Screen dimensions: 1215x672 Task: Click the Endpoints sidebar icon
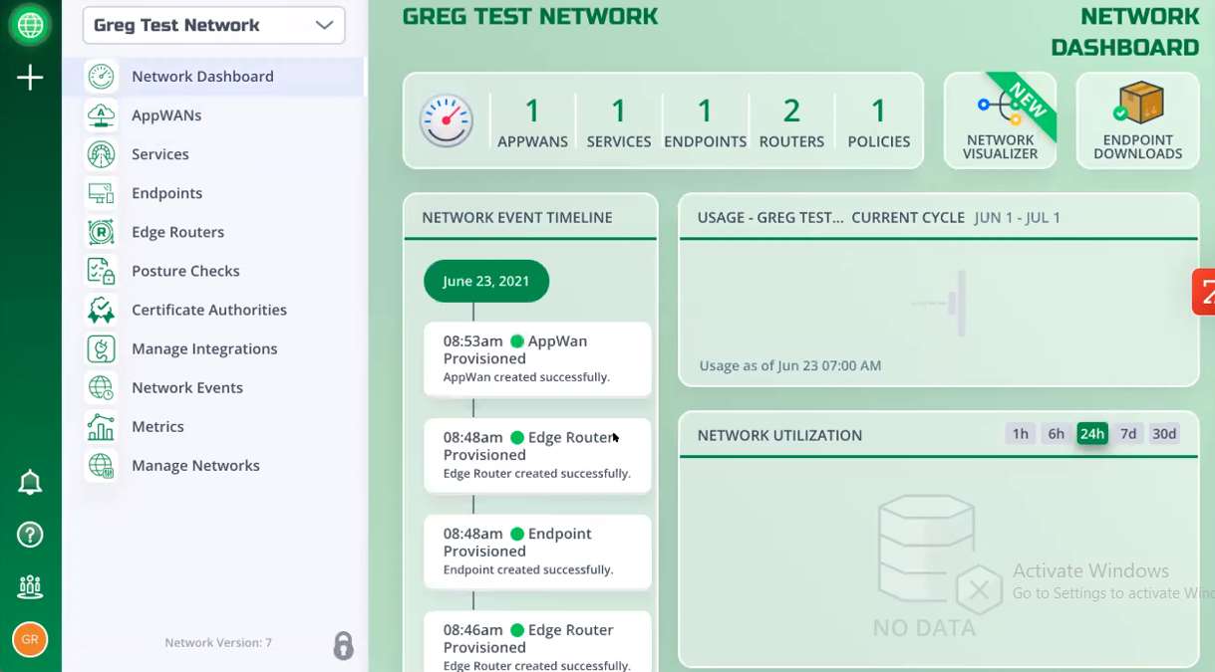pos(101,192)
